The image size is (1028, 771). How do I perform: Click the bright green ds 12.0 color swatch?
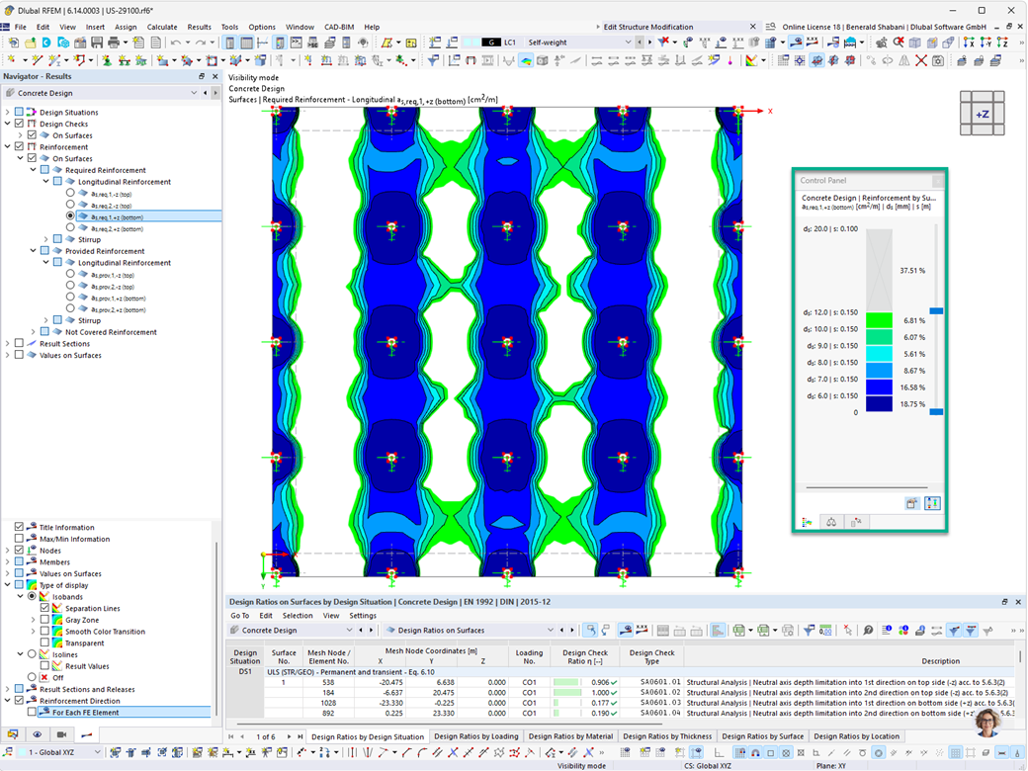coord(879,320)
